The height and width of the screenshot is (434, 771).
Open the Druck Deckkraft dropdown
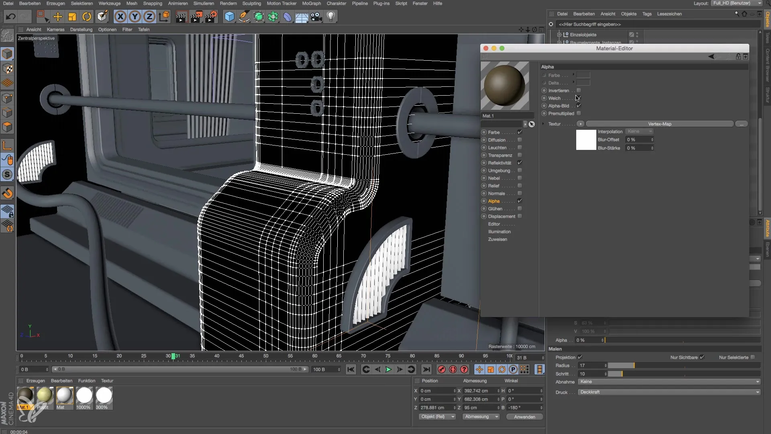pos(669,392)
